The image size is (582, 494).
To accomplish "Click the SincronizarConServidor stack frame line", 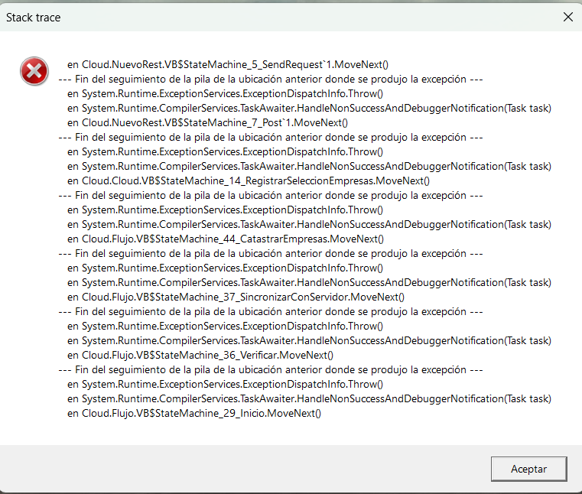I will (236, 297).
